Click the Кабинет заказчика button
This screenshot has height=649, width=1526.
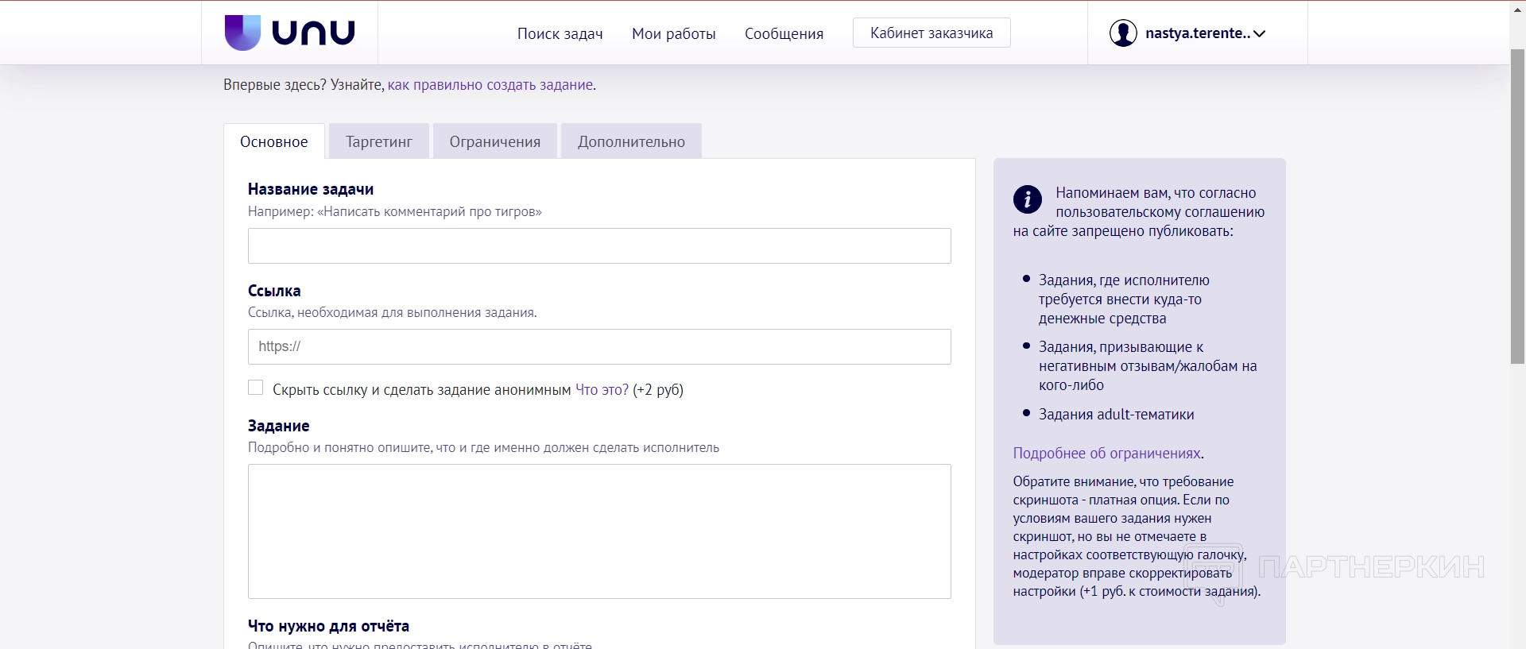click(x=931, y=33)
